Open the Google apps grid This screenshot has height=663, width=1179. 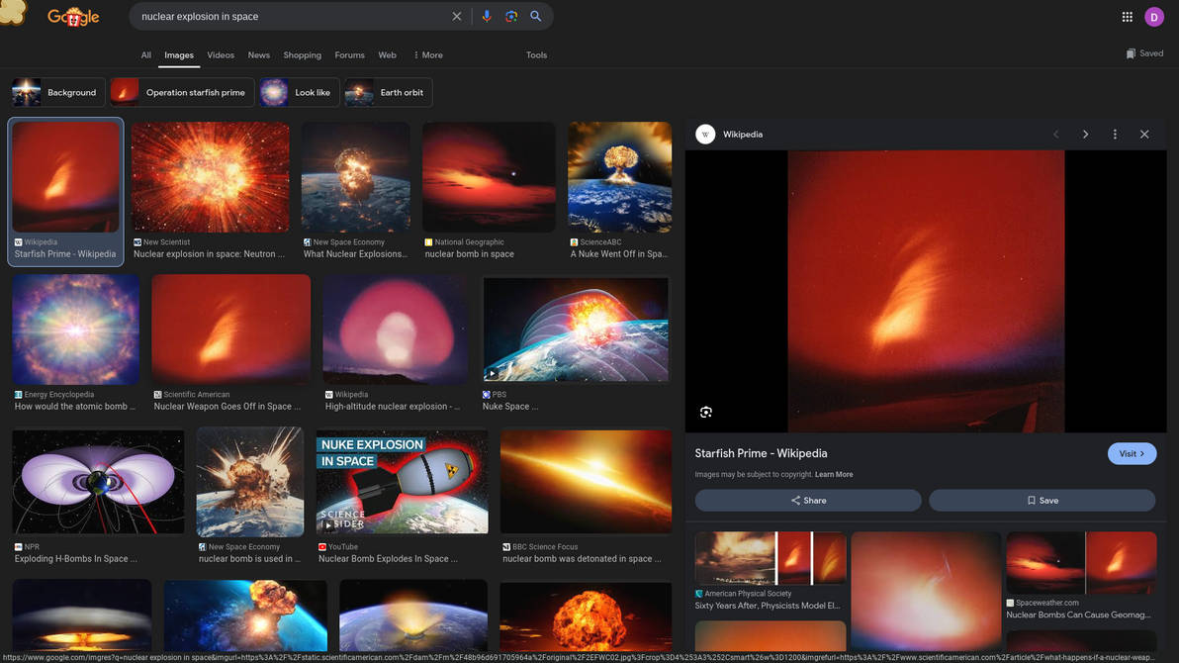(1128, 17)
